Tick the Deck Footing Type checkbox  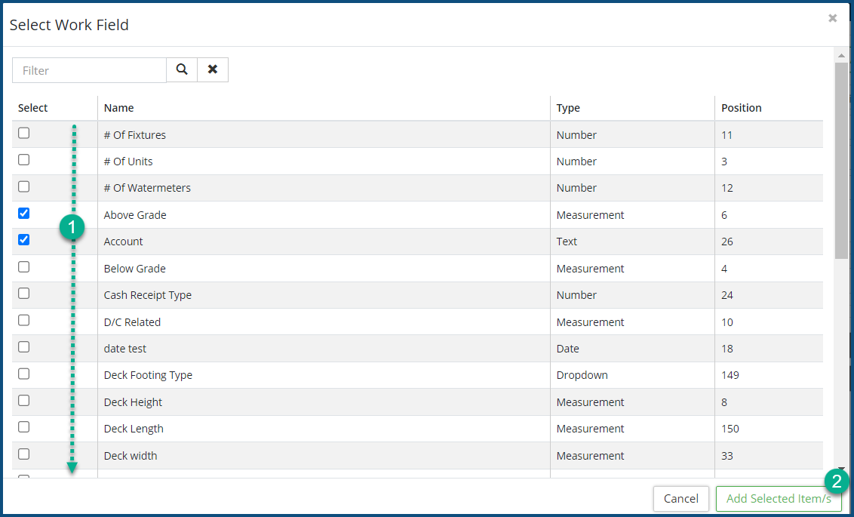pos(24,374)
